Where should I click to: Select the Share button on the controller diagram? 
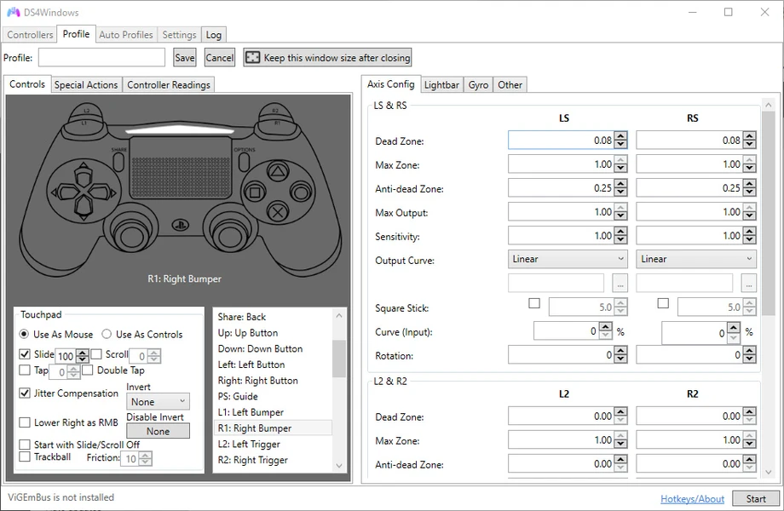pyautogui.click(x=118, y=162)
